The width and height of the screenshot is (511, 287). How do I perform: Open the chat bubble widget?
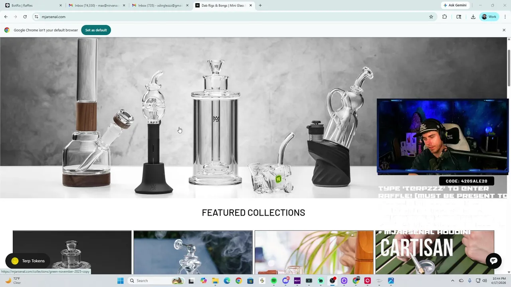coord(493,260)
